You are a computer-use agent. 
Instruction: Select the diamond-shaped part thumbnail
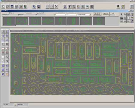(48, 21)
